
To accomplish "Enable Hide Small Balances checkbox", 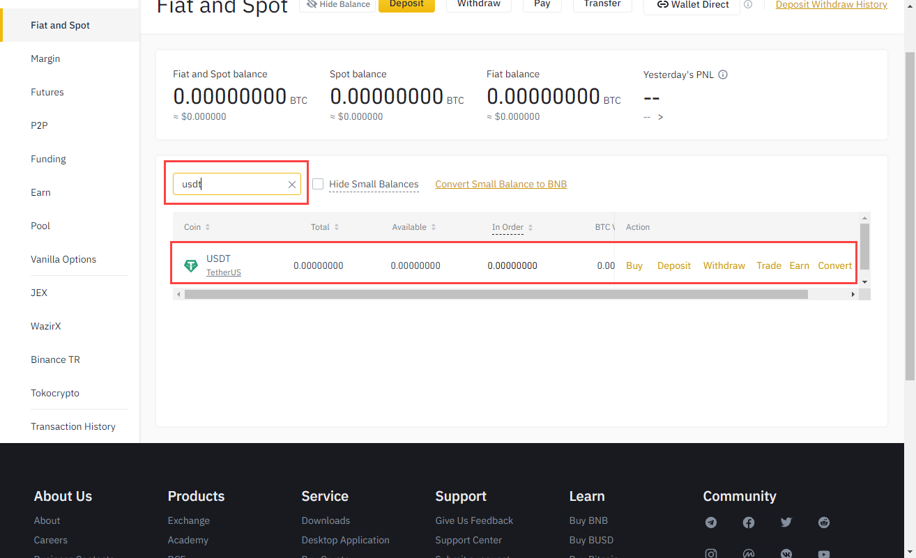I will (318, 184).
